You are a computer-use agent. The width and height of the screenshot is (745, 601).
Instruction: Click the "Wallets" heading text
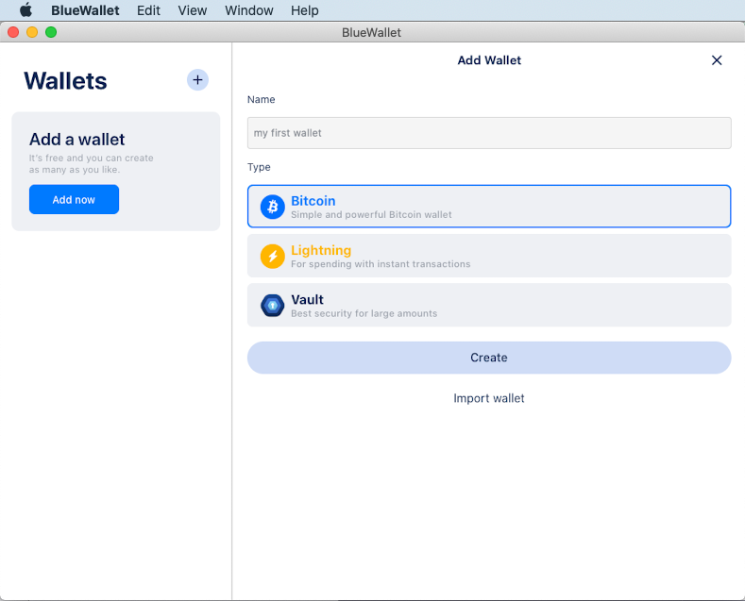(65, 81)
